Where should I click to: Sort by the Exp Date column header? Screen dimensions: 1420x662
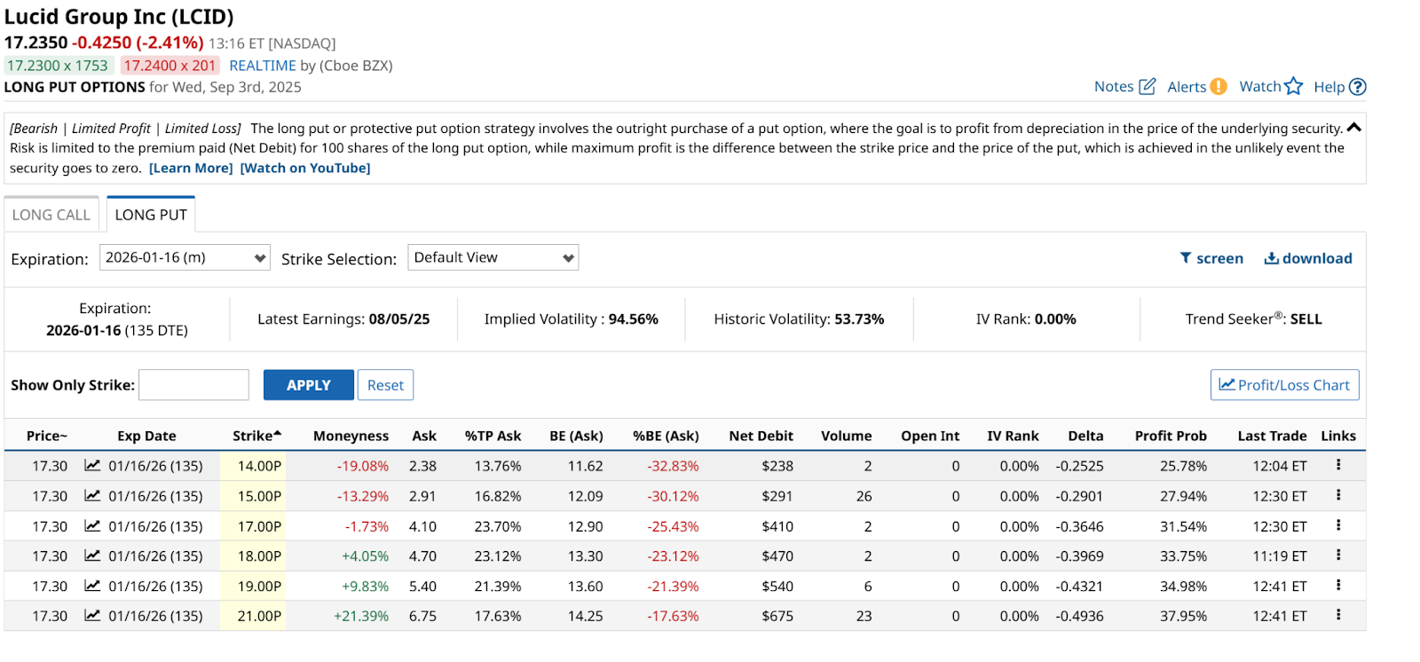(146, 436)
